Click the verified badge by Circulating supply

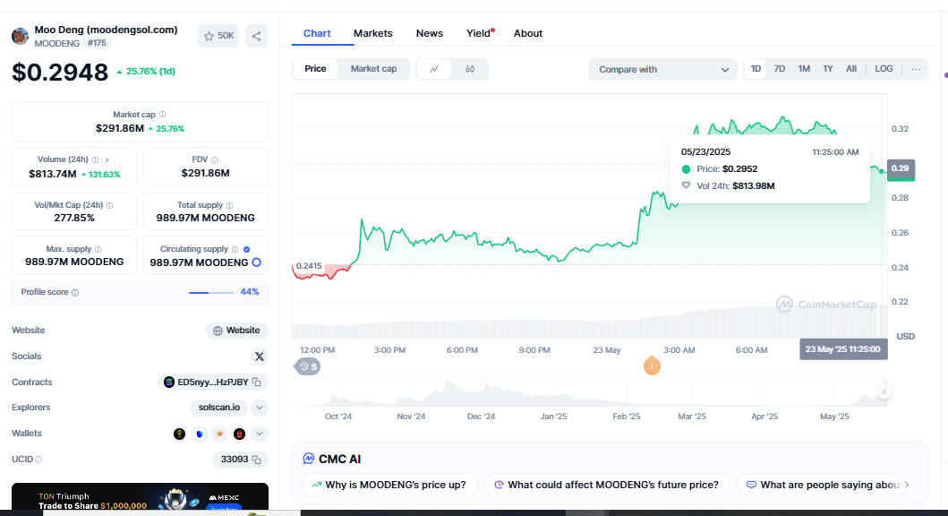[x=247, y=249]
